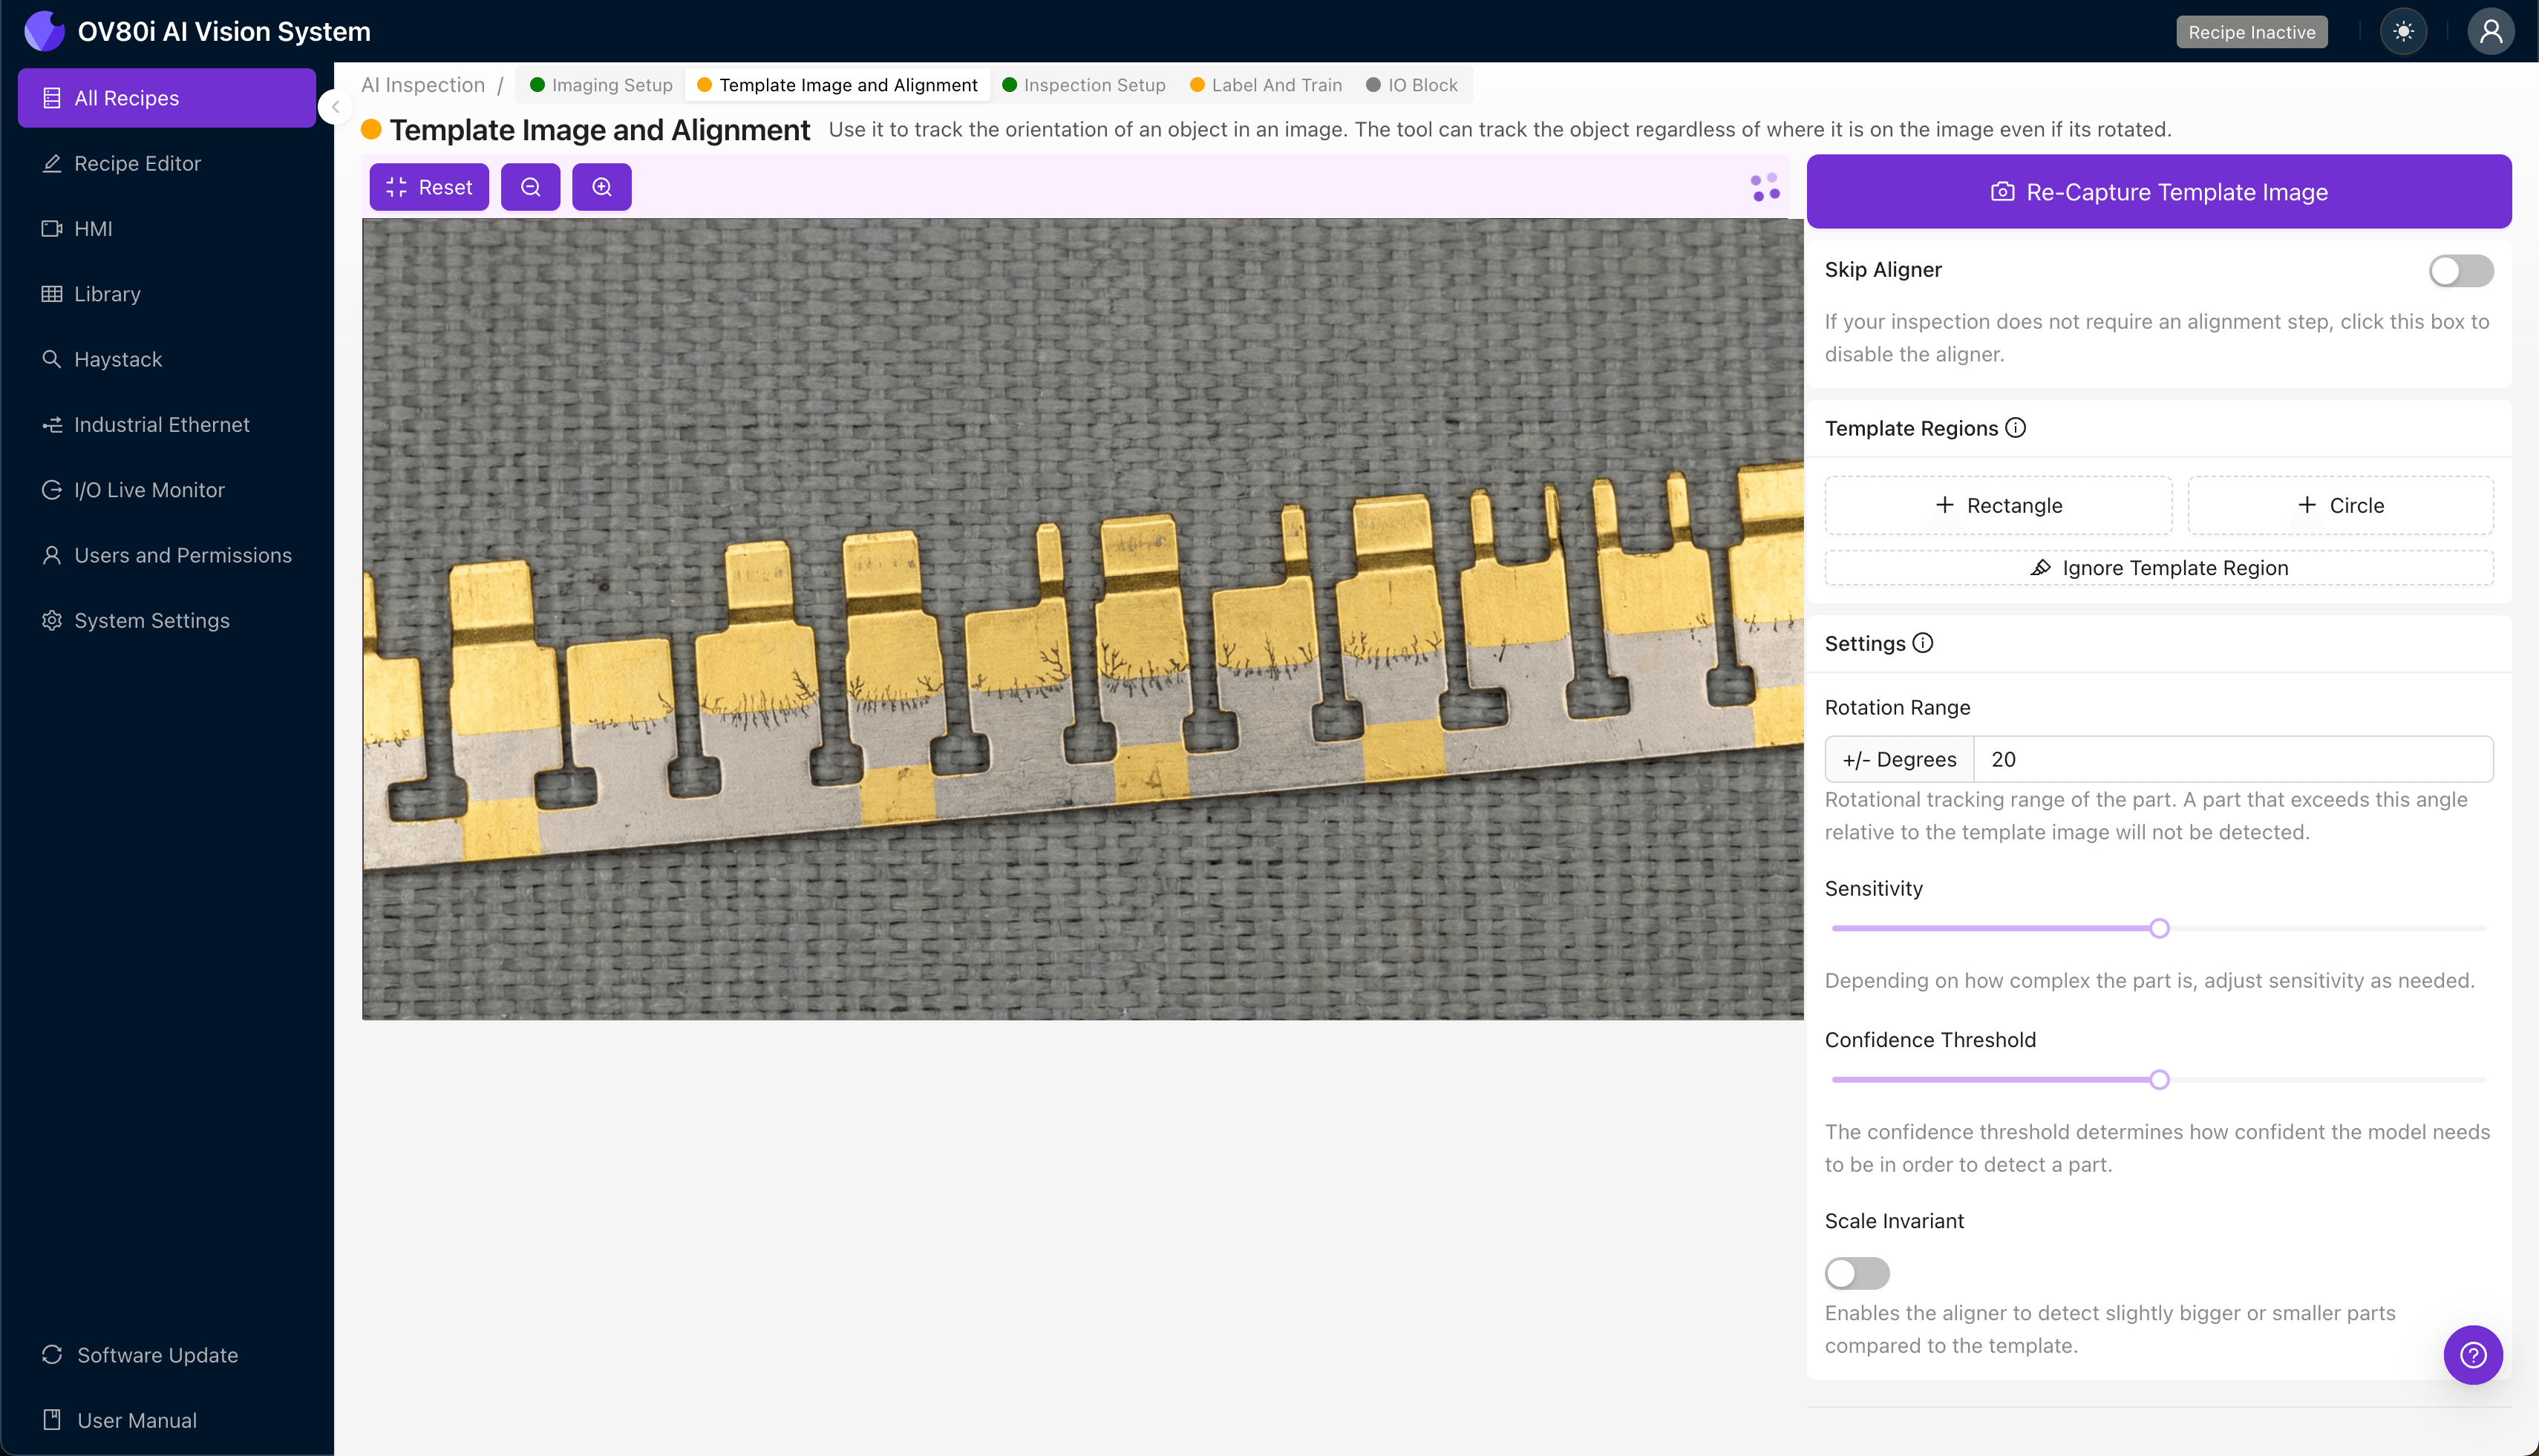Click the zoom in magnifier icon
The width and height of the screenshot is (2539, 1456).
[601, 187]
